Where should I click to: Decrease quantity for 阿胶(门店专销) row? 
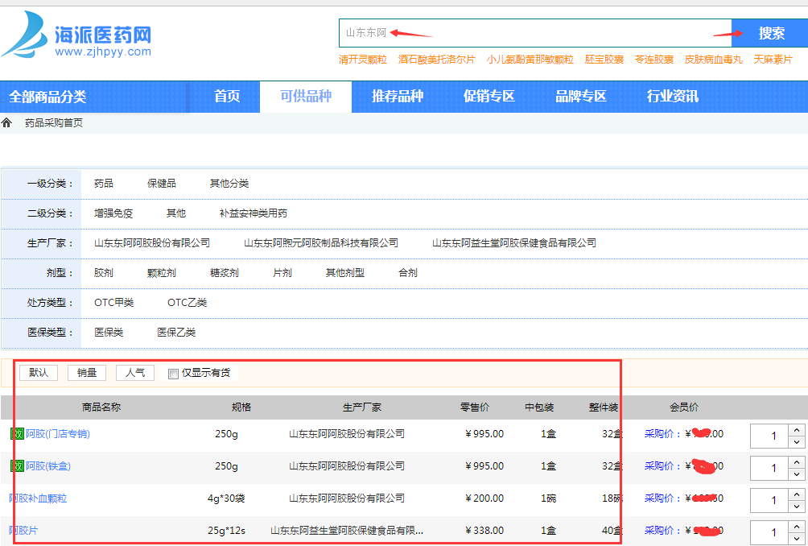(x=797, y=442)
